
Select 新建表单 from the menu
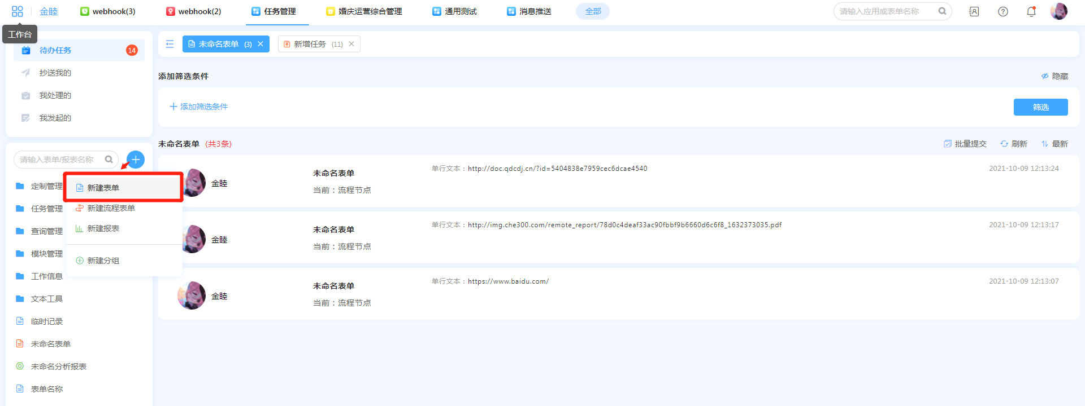tap(103, 188)
